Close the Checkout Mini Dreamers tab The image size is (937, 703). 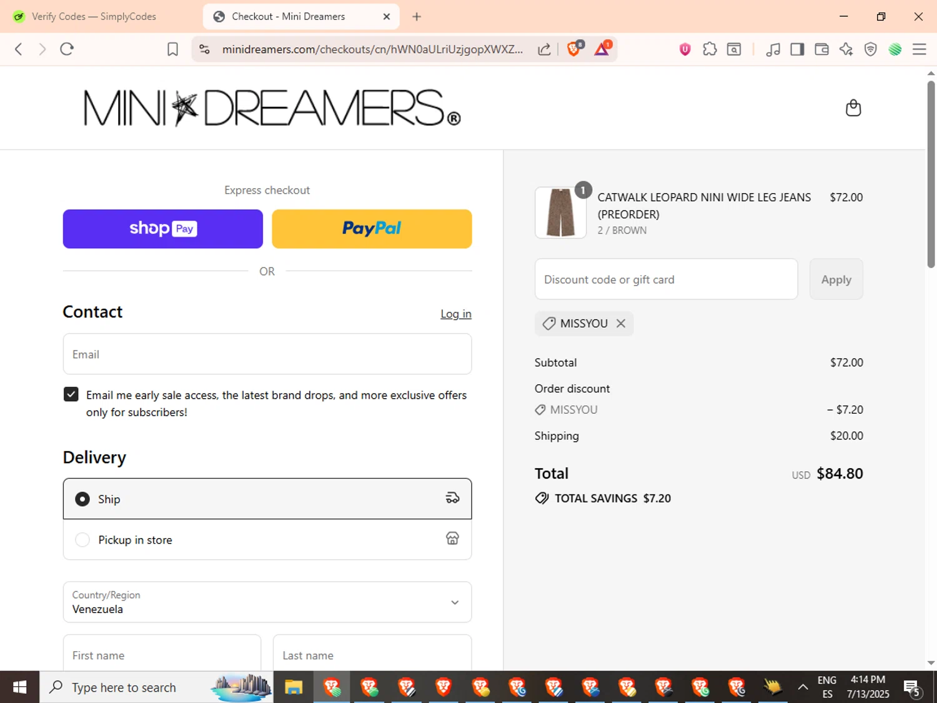click(387, 17)
